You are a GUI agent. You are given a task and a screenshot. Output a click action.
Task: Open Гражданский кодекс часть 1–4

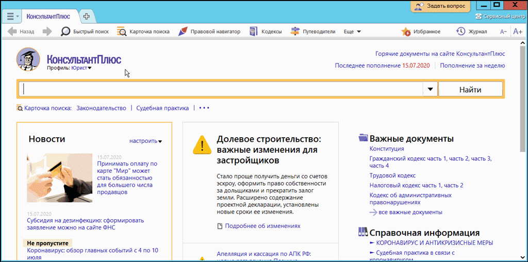(x=431, y=161)
